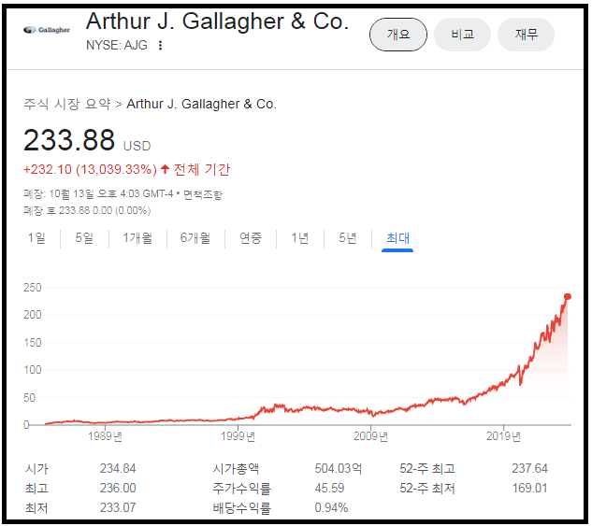Viewport: 592px width, 526px height.
Task: Click the 배당수익률 value 0.94%
Action: [331, 508]
